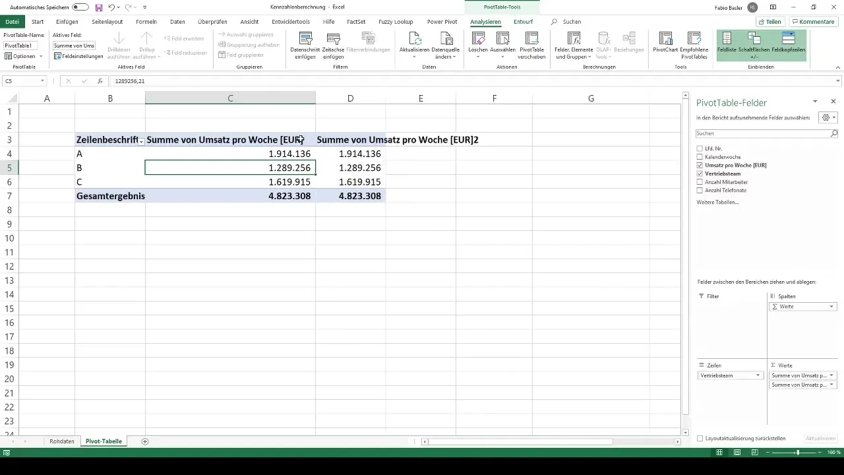Check the Anzahl Mitarbeiter field
Viewport: 844px width, 475px height.
pyautogui.click(x=700, y=182)
